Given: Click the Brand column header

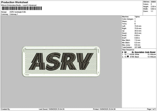Looking at the screenshot, I should tap(153, 52).
